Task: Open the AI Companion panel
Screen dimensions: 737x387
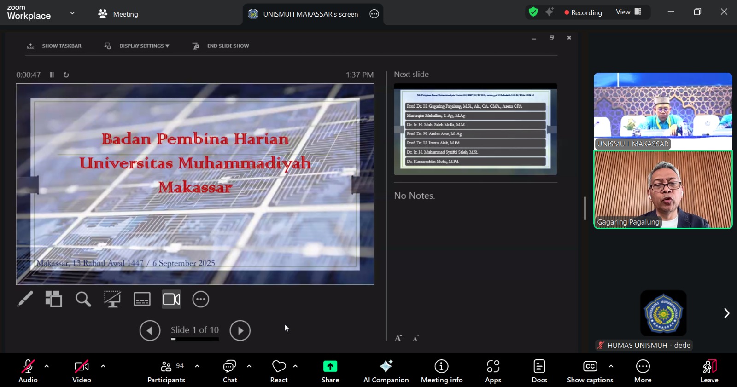Action: 386,371
